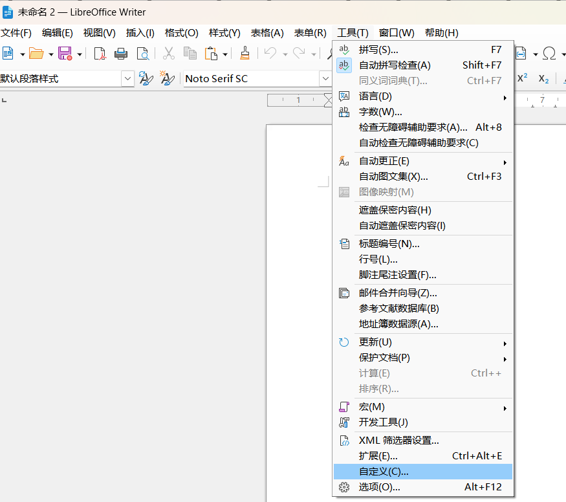Expand the 自动更正(E) submenu
Screen dimensions: 566x502
[x=422, y=161]
